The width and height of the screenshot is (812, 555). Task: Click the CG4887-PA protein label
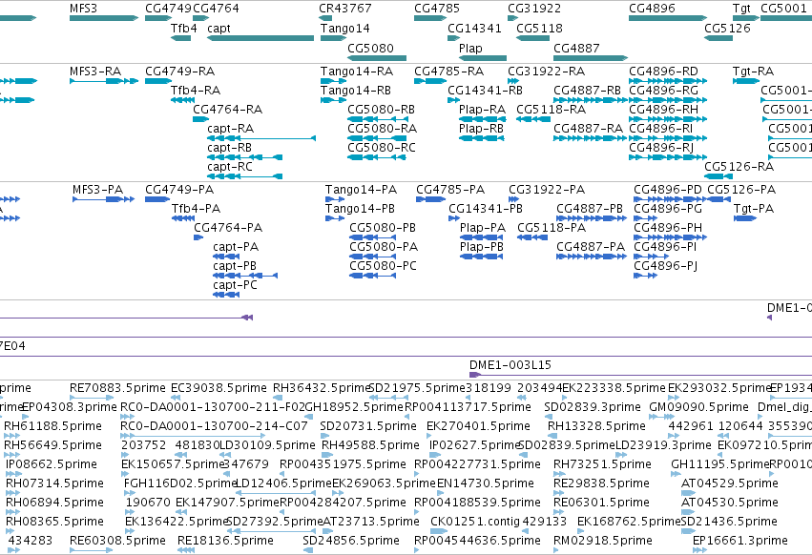591,248
